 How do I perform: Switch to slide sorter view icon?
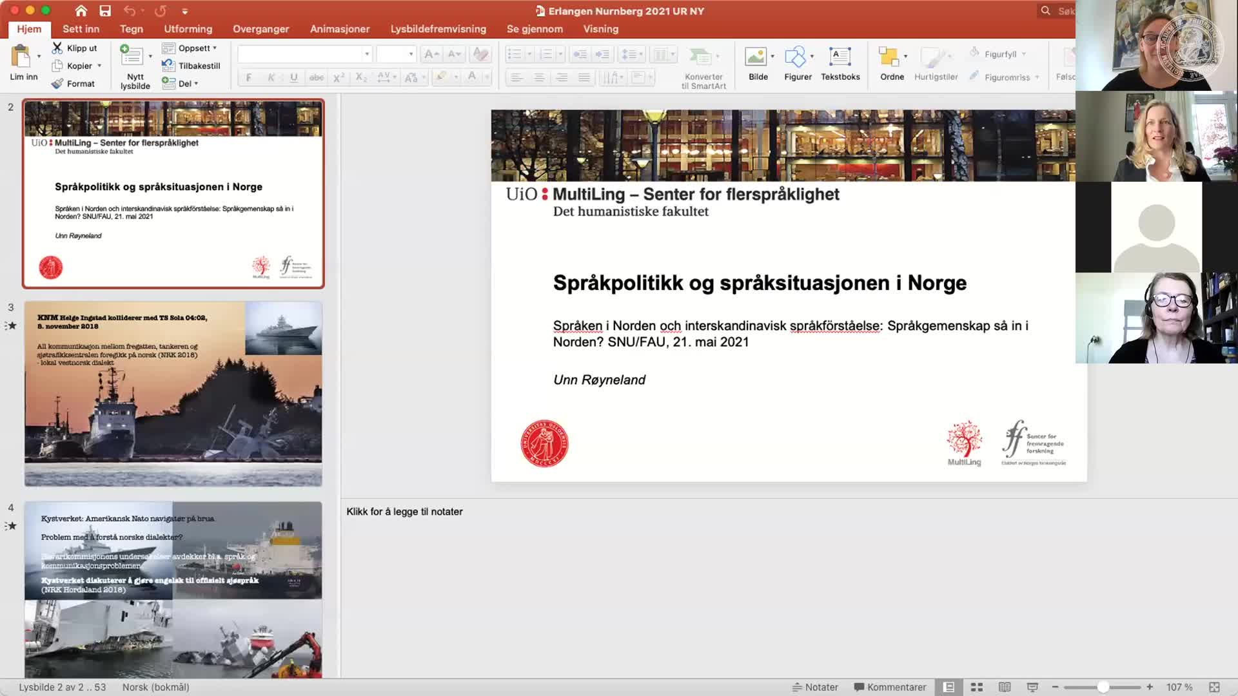tap(977, 688)
